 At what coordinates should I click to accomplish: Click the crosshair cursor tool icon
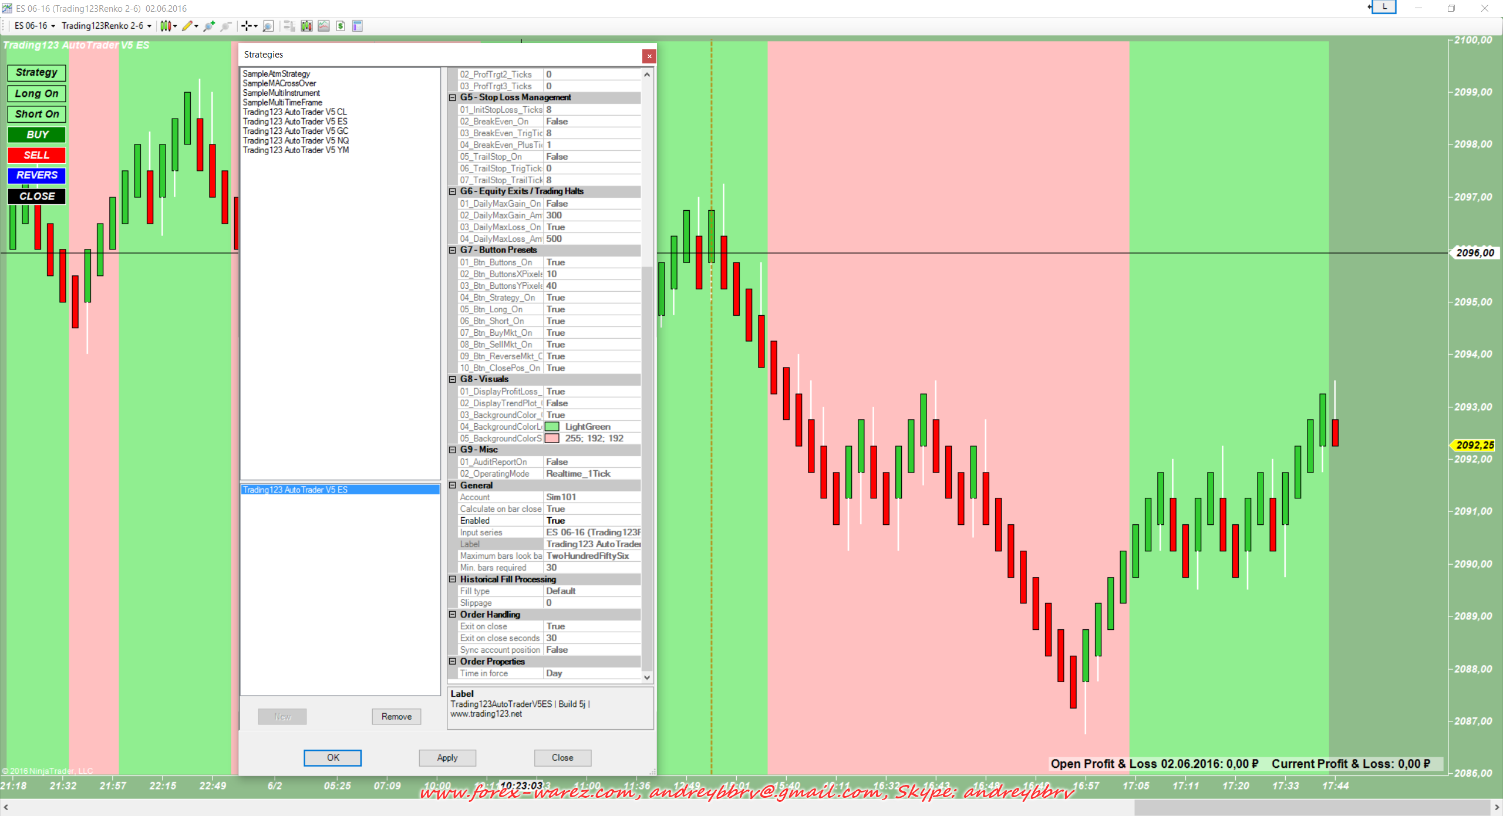point(247,26)
